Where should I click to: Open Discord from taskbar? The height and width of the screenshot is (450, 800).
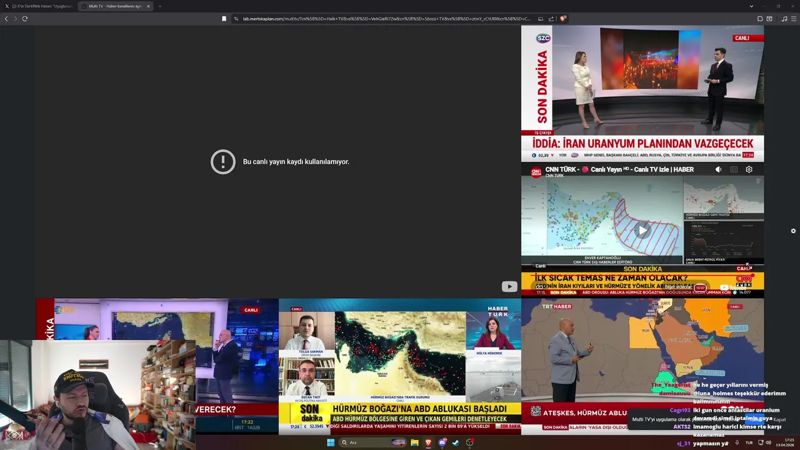point(442,442)
